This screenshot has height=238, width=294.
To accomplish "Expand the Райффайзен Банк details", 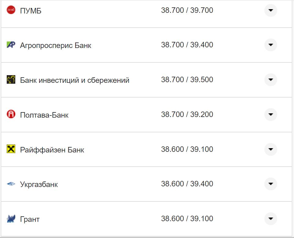I will point(270,149).
